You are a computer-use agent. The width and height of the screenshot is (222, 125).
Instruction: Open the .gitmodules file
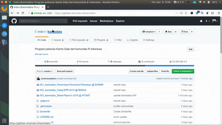pos(46,106)
